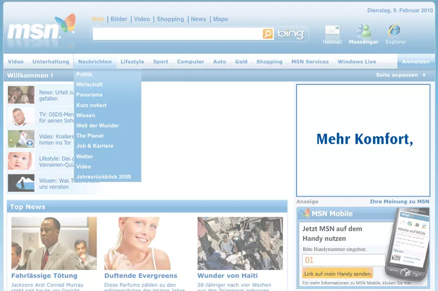Open the Video: Knallers headline link
This screenshot has width=438, height=291.
tap(56, 139)
